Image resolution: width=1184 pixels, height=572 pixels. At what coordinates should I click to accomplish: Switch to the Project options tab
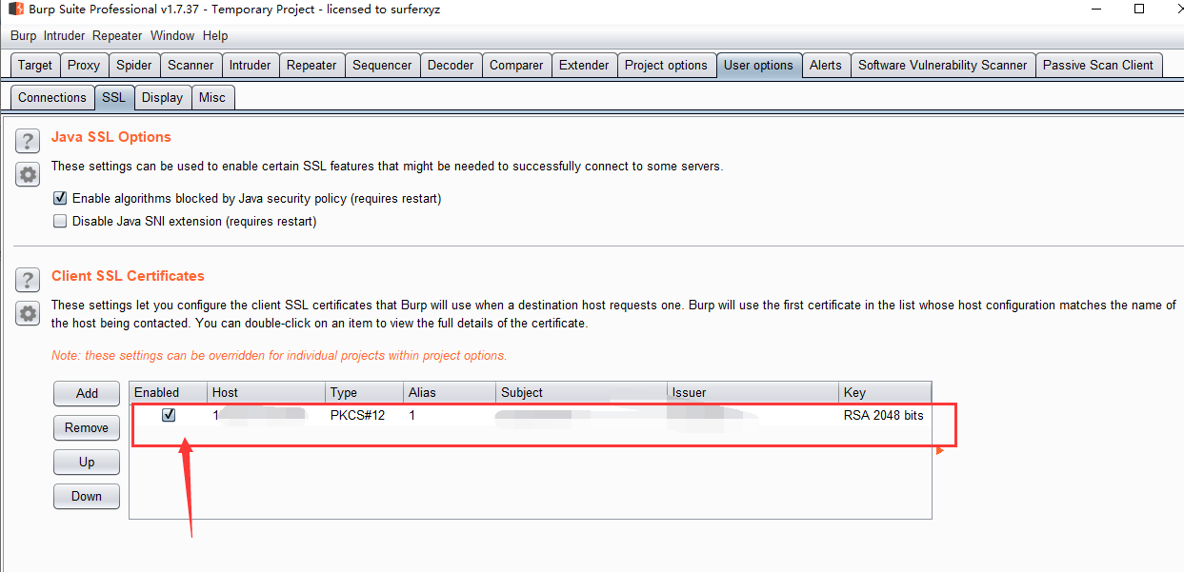click(666, 66)
